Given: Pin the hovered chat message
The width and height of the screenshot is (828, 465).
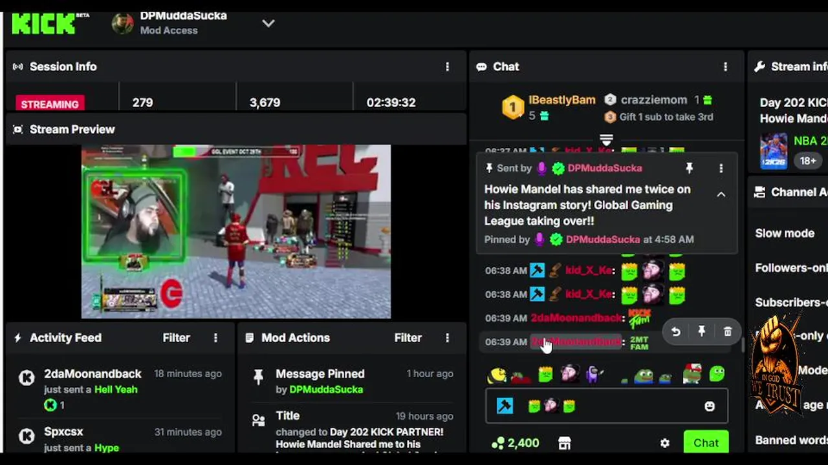Looking at the screenshot, I should pyautogui.click(x=702, y=331).
